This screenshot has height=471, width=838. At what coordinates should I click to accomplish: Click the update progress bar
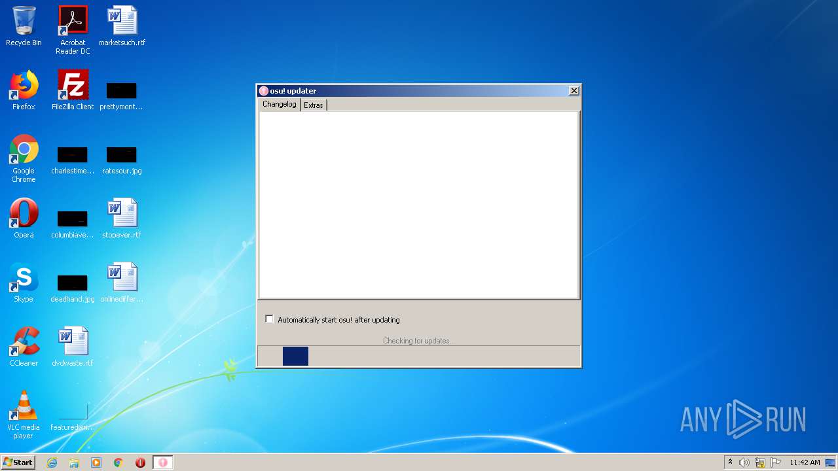[x=419, y=356]
